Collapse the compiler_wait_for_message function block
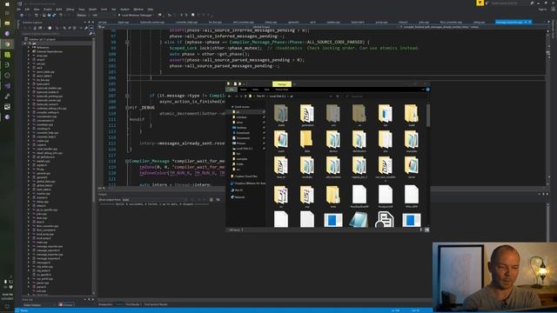Viewport: 557px width, 313px height. 127,161
